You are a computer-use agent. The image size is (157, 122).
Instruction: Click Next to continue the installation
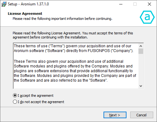coord(115,115)
